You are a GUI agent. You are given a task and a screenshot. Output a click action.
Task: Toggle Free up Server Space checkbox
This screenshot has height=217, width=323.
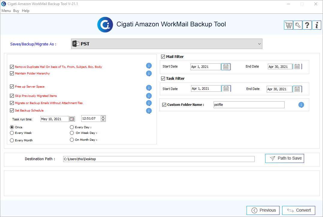pos(12,86)
